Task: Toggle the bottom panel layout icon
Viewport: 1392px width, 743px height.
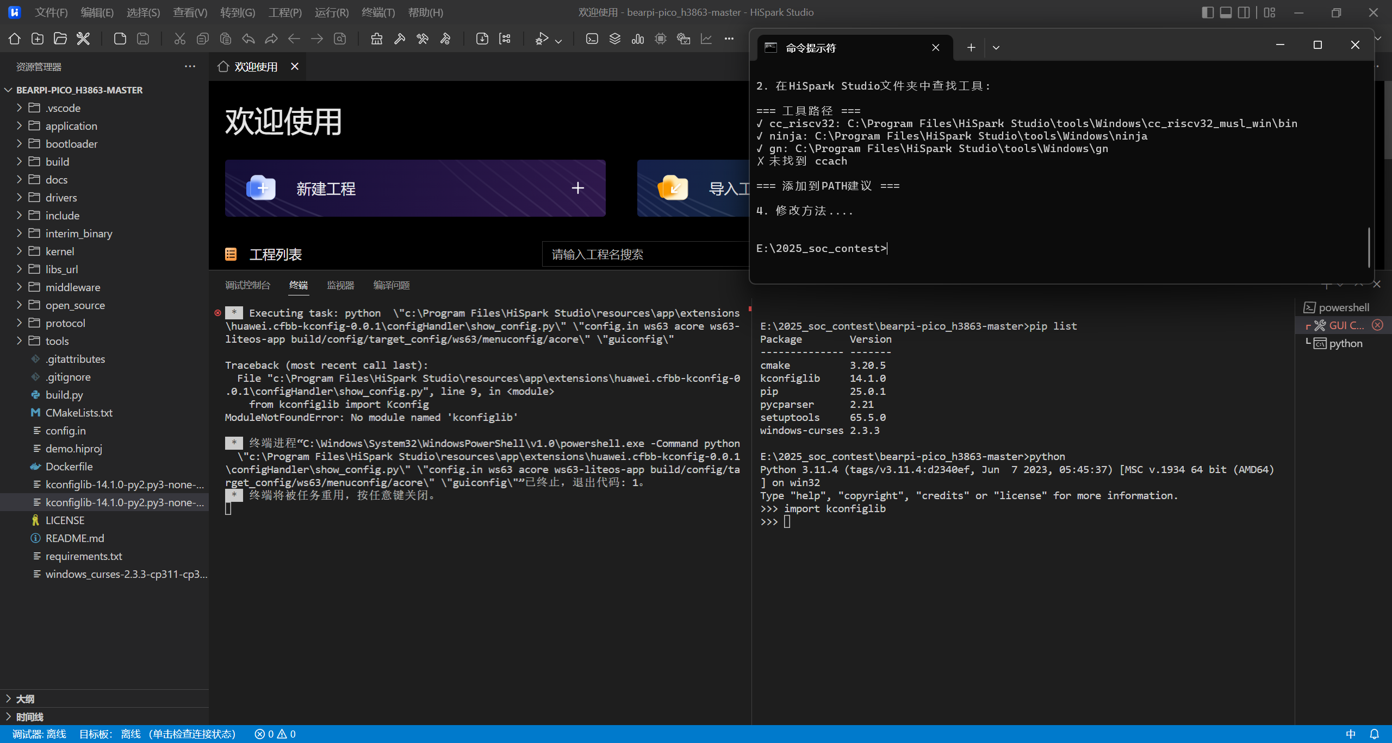Action: point(1226,12)
